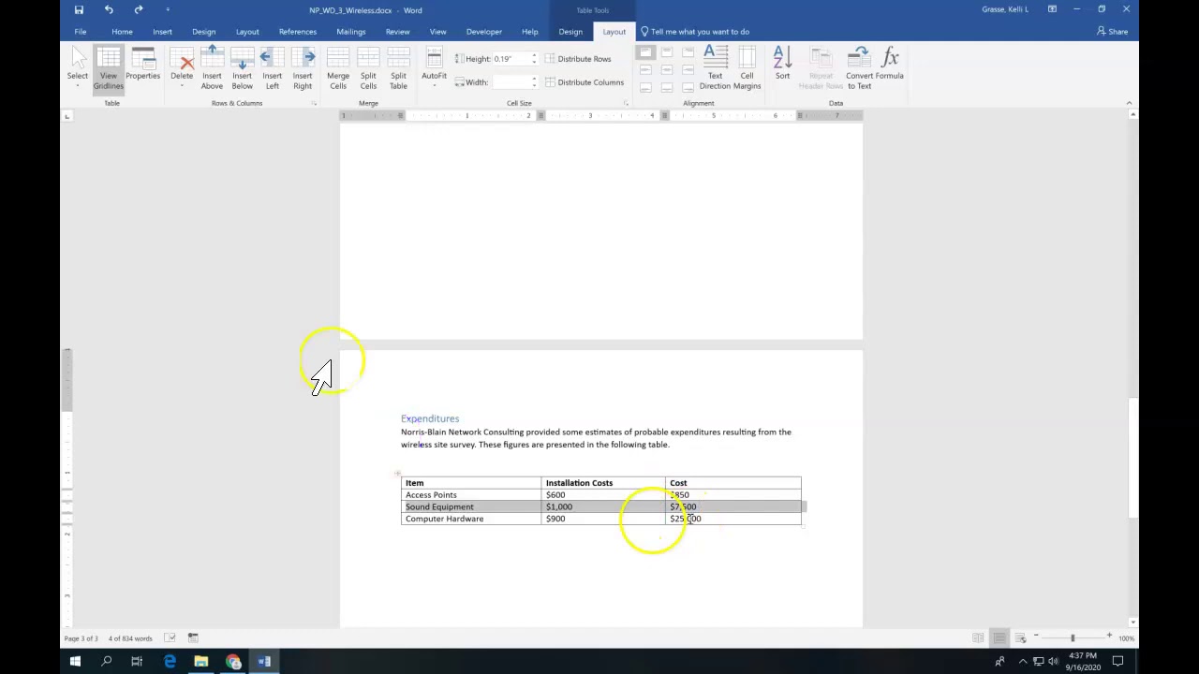Open the File tab
Viewport: 1199px width, 674px height.
[x=81, y=31]
